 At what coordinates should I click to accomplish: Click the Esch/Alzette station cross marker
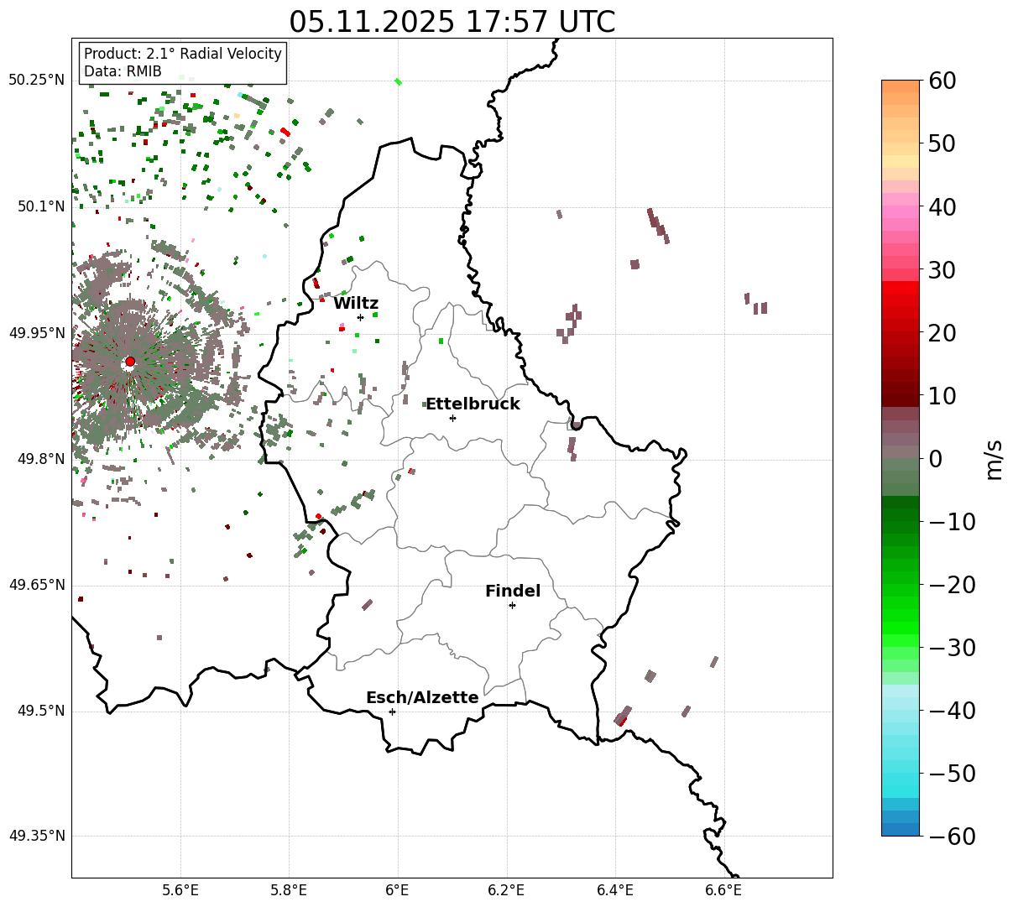[392, 712]
